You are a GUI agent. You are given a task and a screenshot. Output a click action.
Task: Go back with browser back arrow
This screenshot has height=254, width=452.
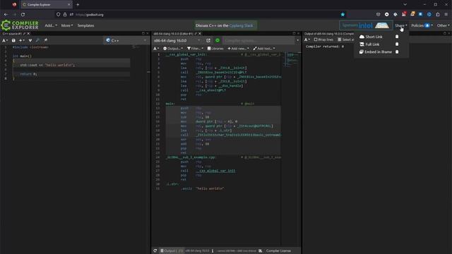click(x=6, y=14)
